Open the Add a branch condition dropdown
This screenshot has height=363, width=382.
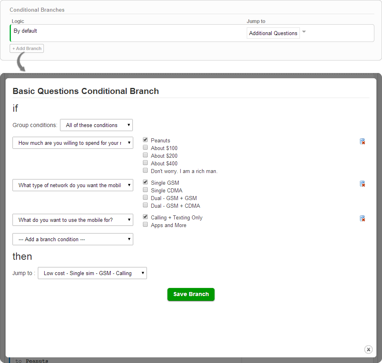pos(73,239)
